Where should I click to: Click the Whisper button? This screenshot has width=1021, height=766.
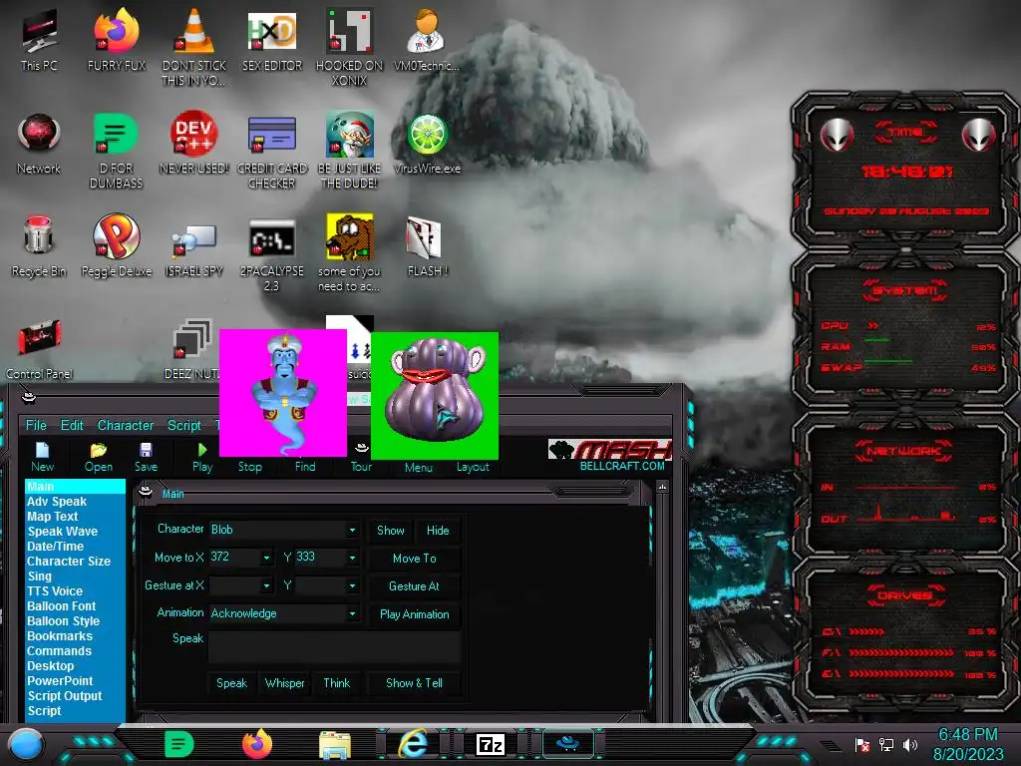pyautogui.click(x=284, y=683)
